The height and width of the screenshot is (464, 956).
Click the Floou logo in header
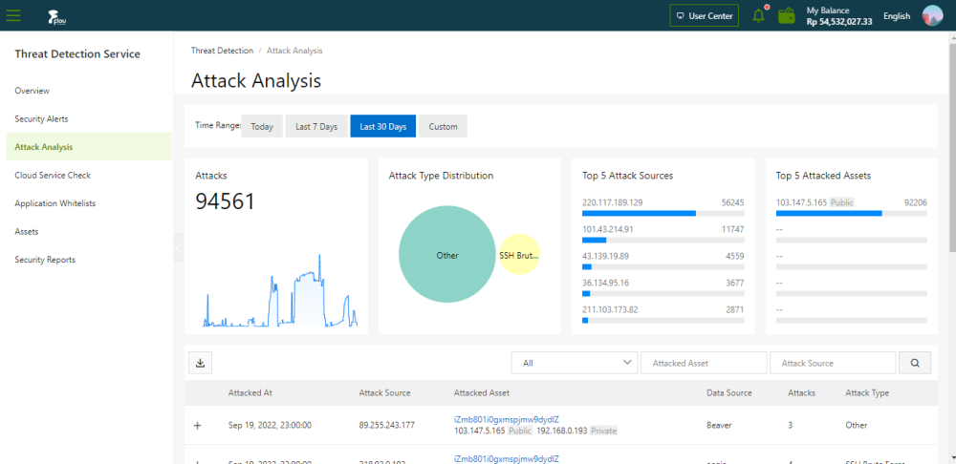[56, 17]
